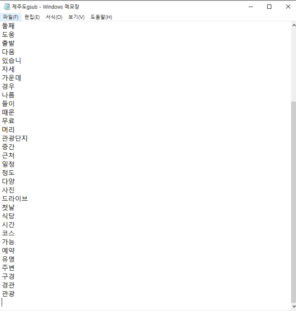Minimize the 메모장 window
The height and width of the screenshot is (311, 296).
point(251,7)
